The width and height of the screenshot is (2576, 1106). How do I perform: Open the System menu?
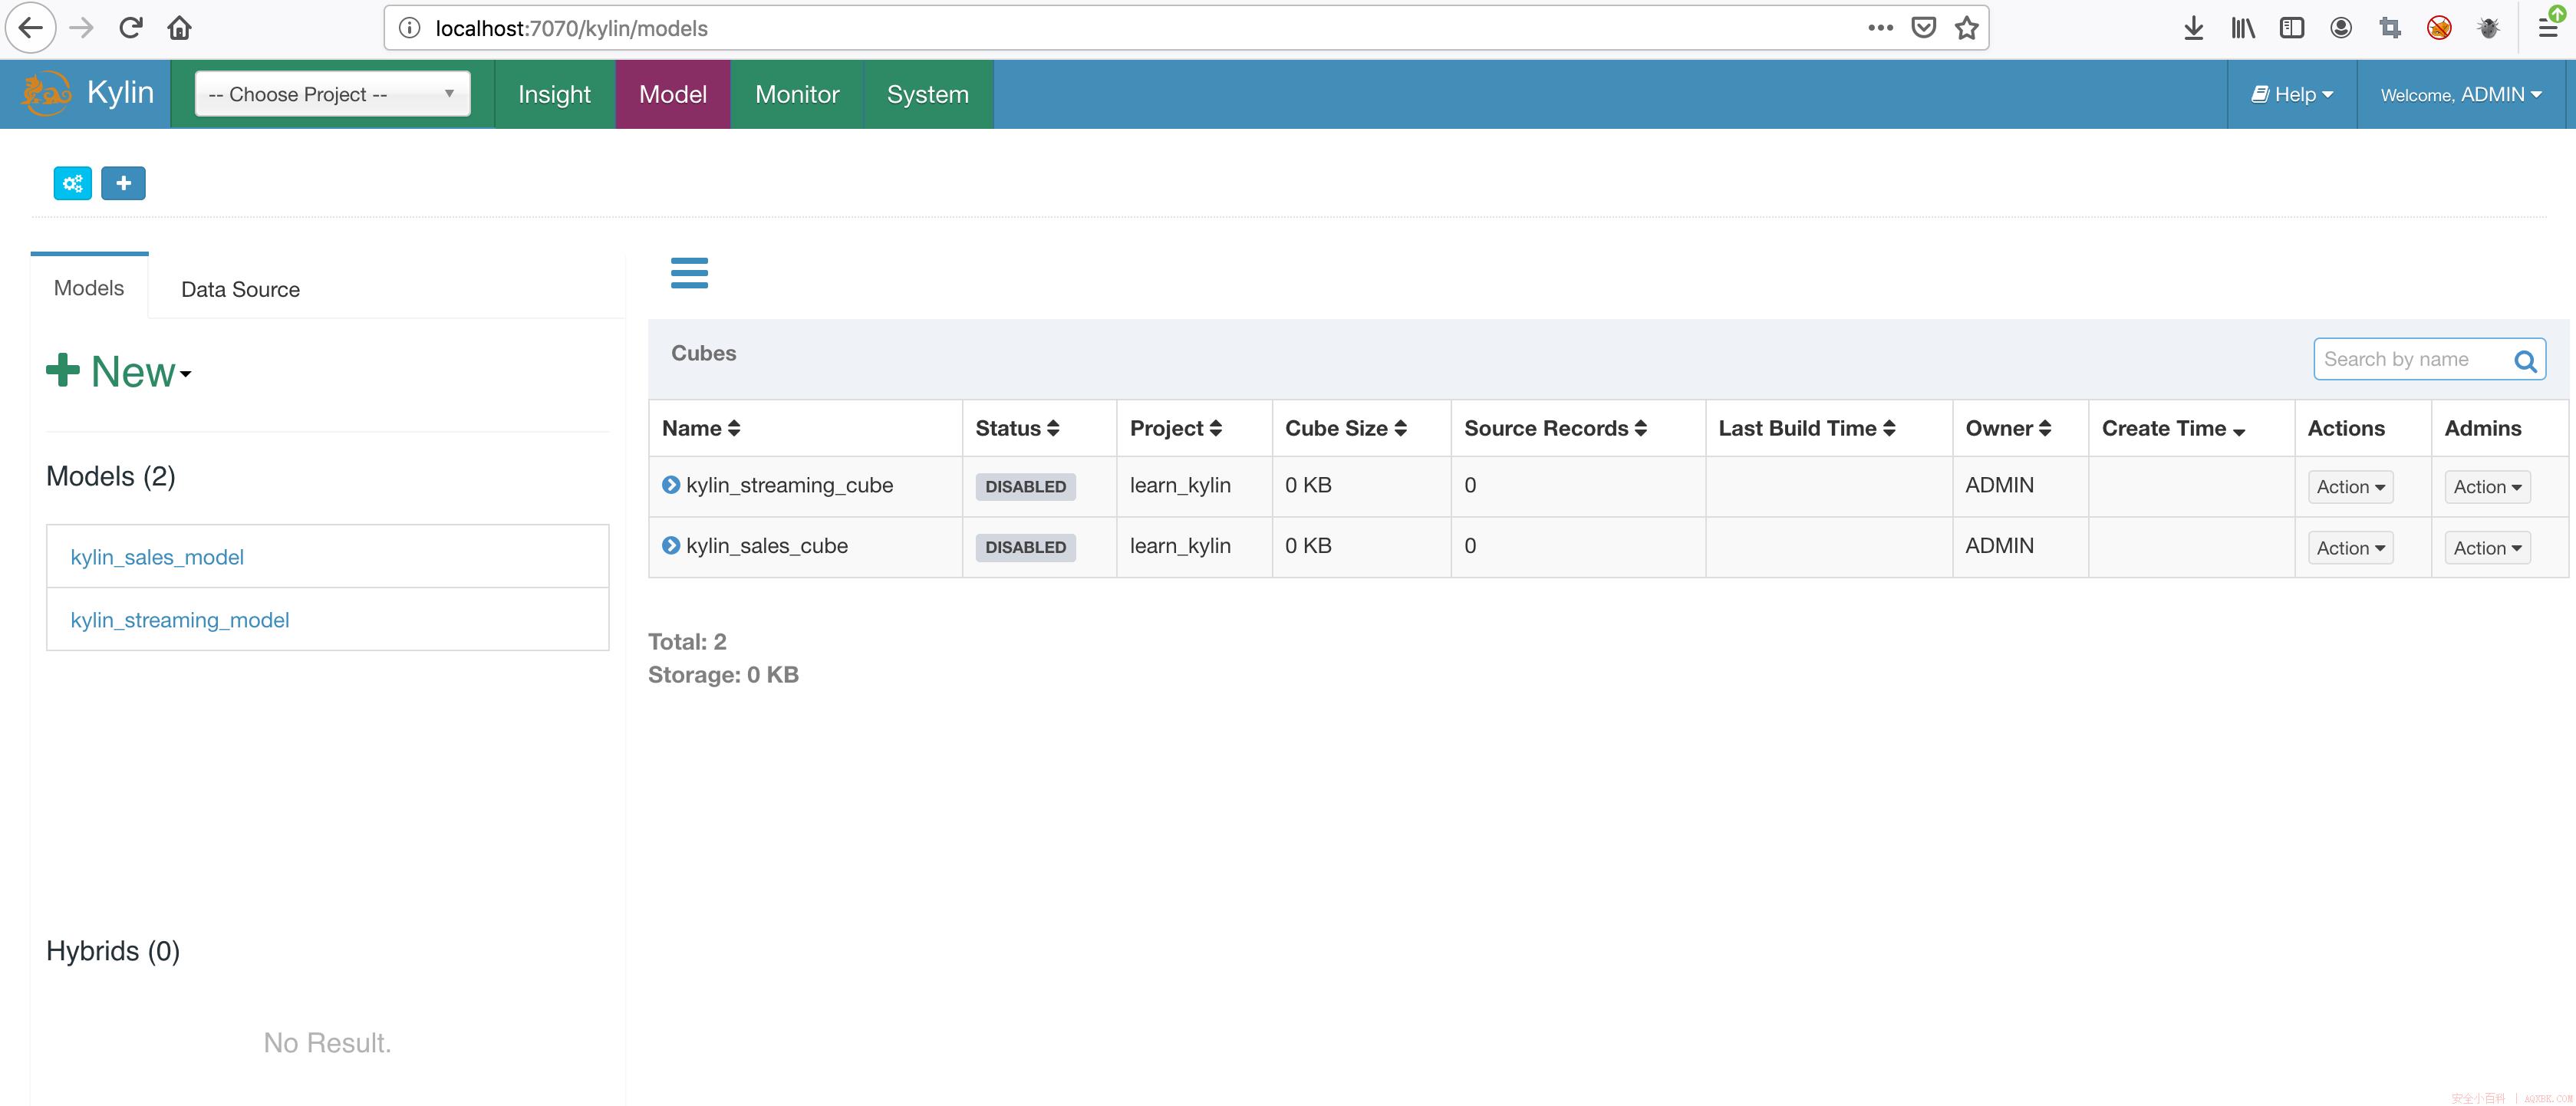click(x=928, y=94)
